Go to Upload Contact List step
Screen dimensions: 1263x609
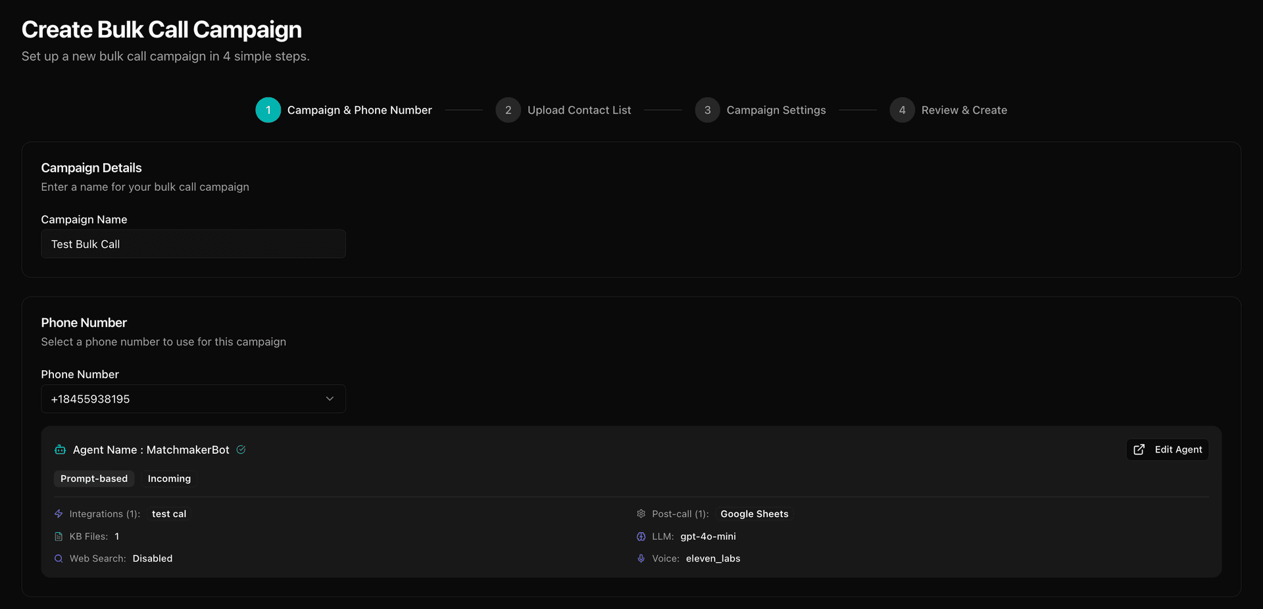[563, 110]
